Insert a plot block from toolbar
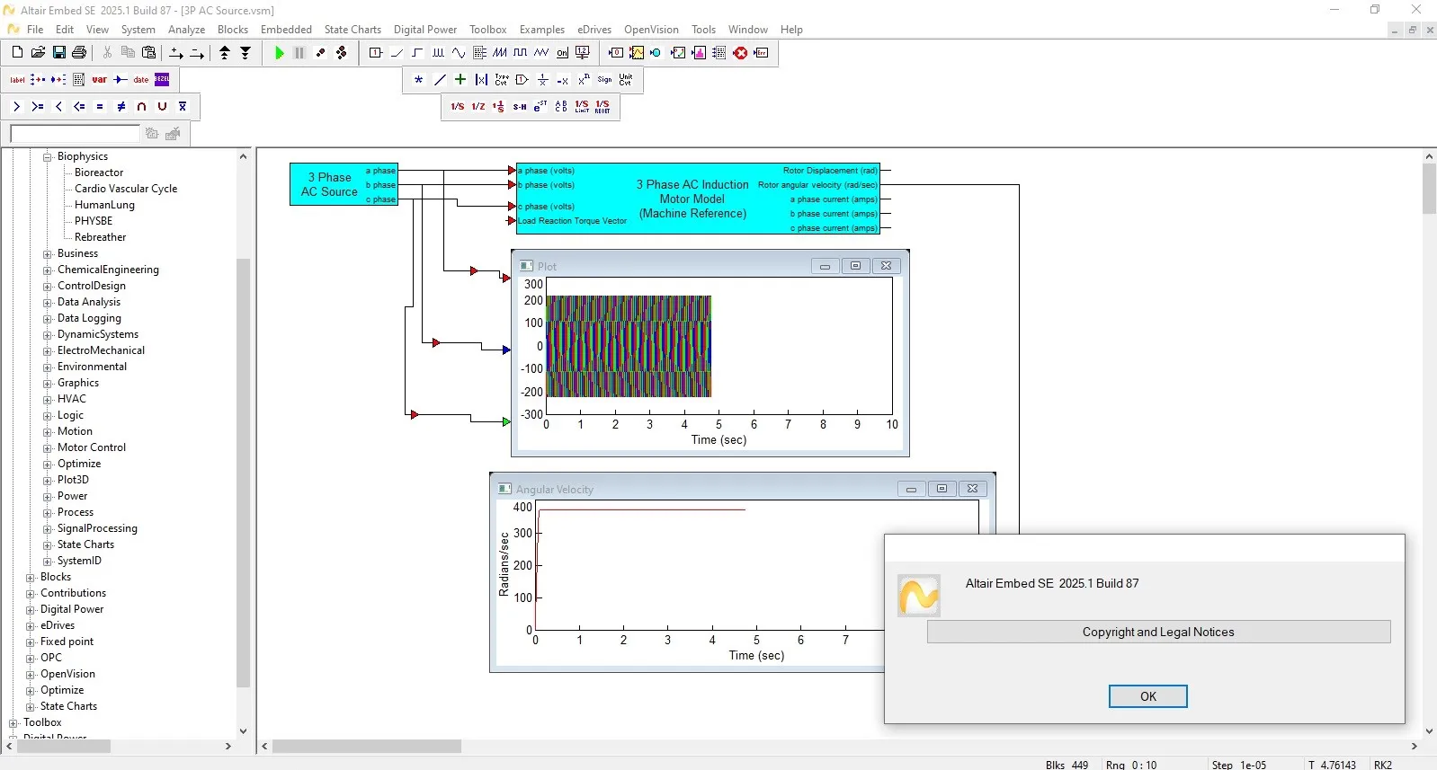 pyautogui.click(x=637, y=53)
